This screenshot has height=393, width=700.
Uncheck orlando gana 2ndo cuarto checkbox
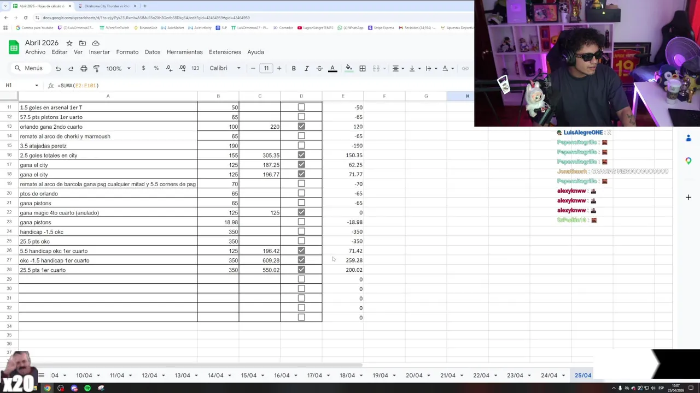301,127
